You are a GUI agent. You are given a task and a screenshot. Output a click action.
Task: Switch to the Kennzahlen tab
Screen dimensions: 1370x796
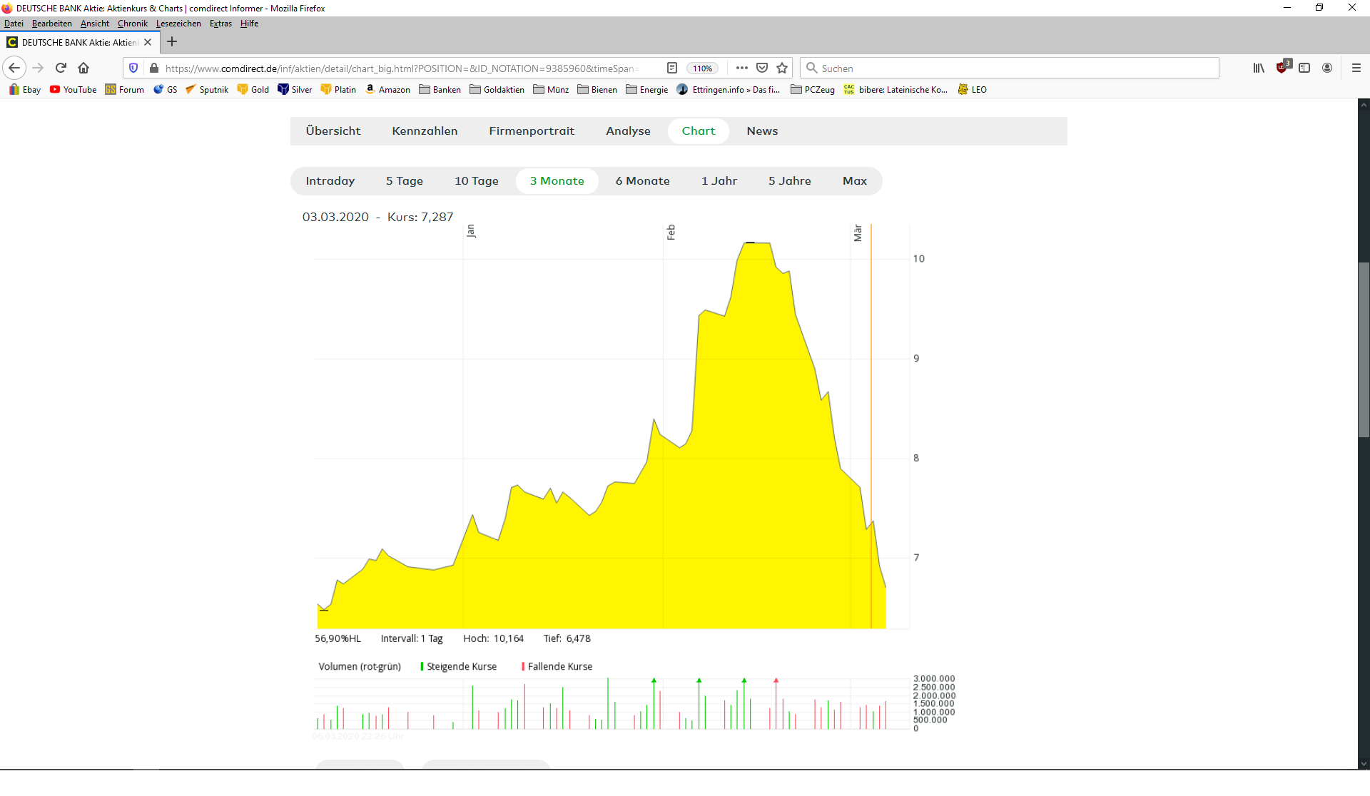click(x=425, y=131)
